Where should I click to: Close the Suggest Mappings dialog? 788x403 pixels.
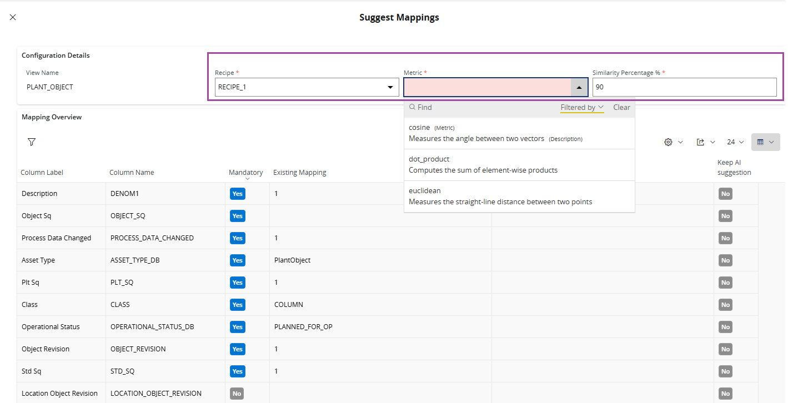pos(13,17)
